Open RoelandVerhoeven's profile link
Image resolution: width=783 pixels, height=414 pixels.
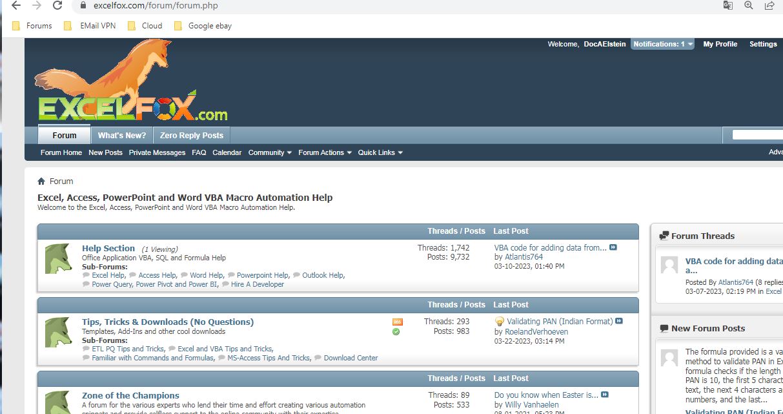pos(536,331)
